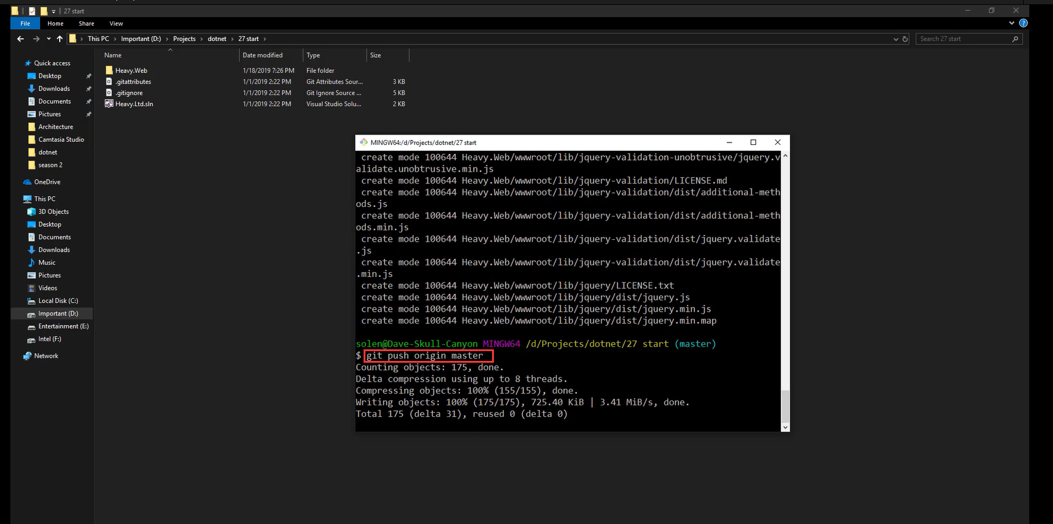The height and width of the screenshot is (524, 1053).
Task: Select Network in navigation pane
Action: [46, 356]
